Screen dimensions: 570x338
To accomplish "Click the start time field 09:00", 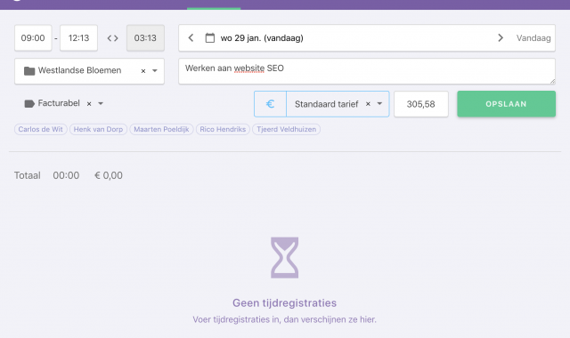I will 33,38.
